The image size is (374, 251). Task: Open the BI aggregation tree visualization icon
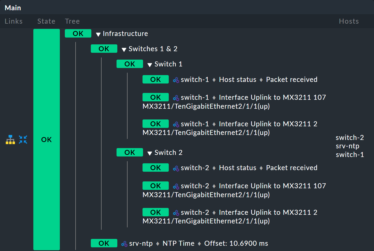(x=10, y=140)
